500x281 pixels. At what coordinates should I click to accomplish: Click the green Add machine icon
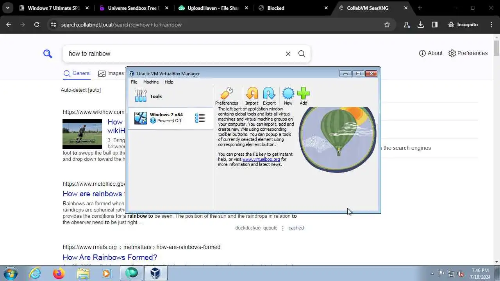tap(304, 96)
